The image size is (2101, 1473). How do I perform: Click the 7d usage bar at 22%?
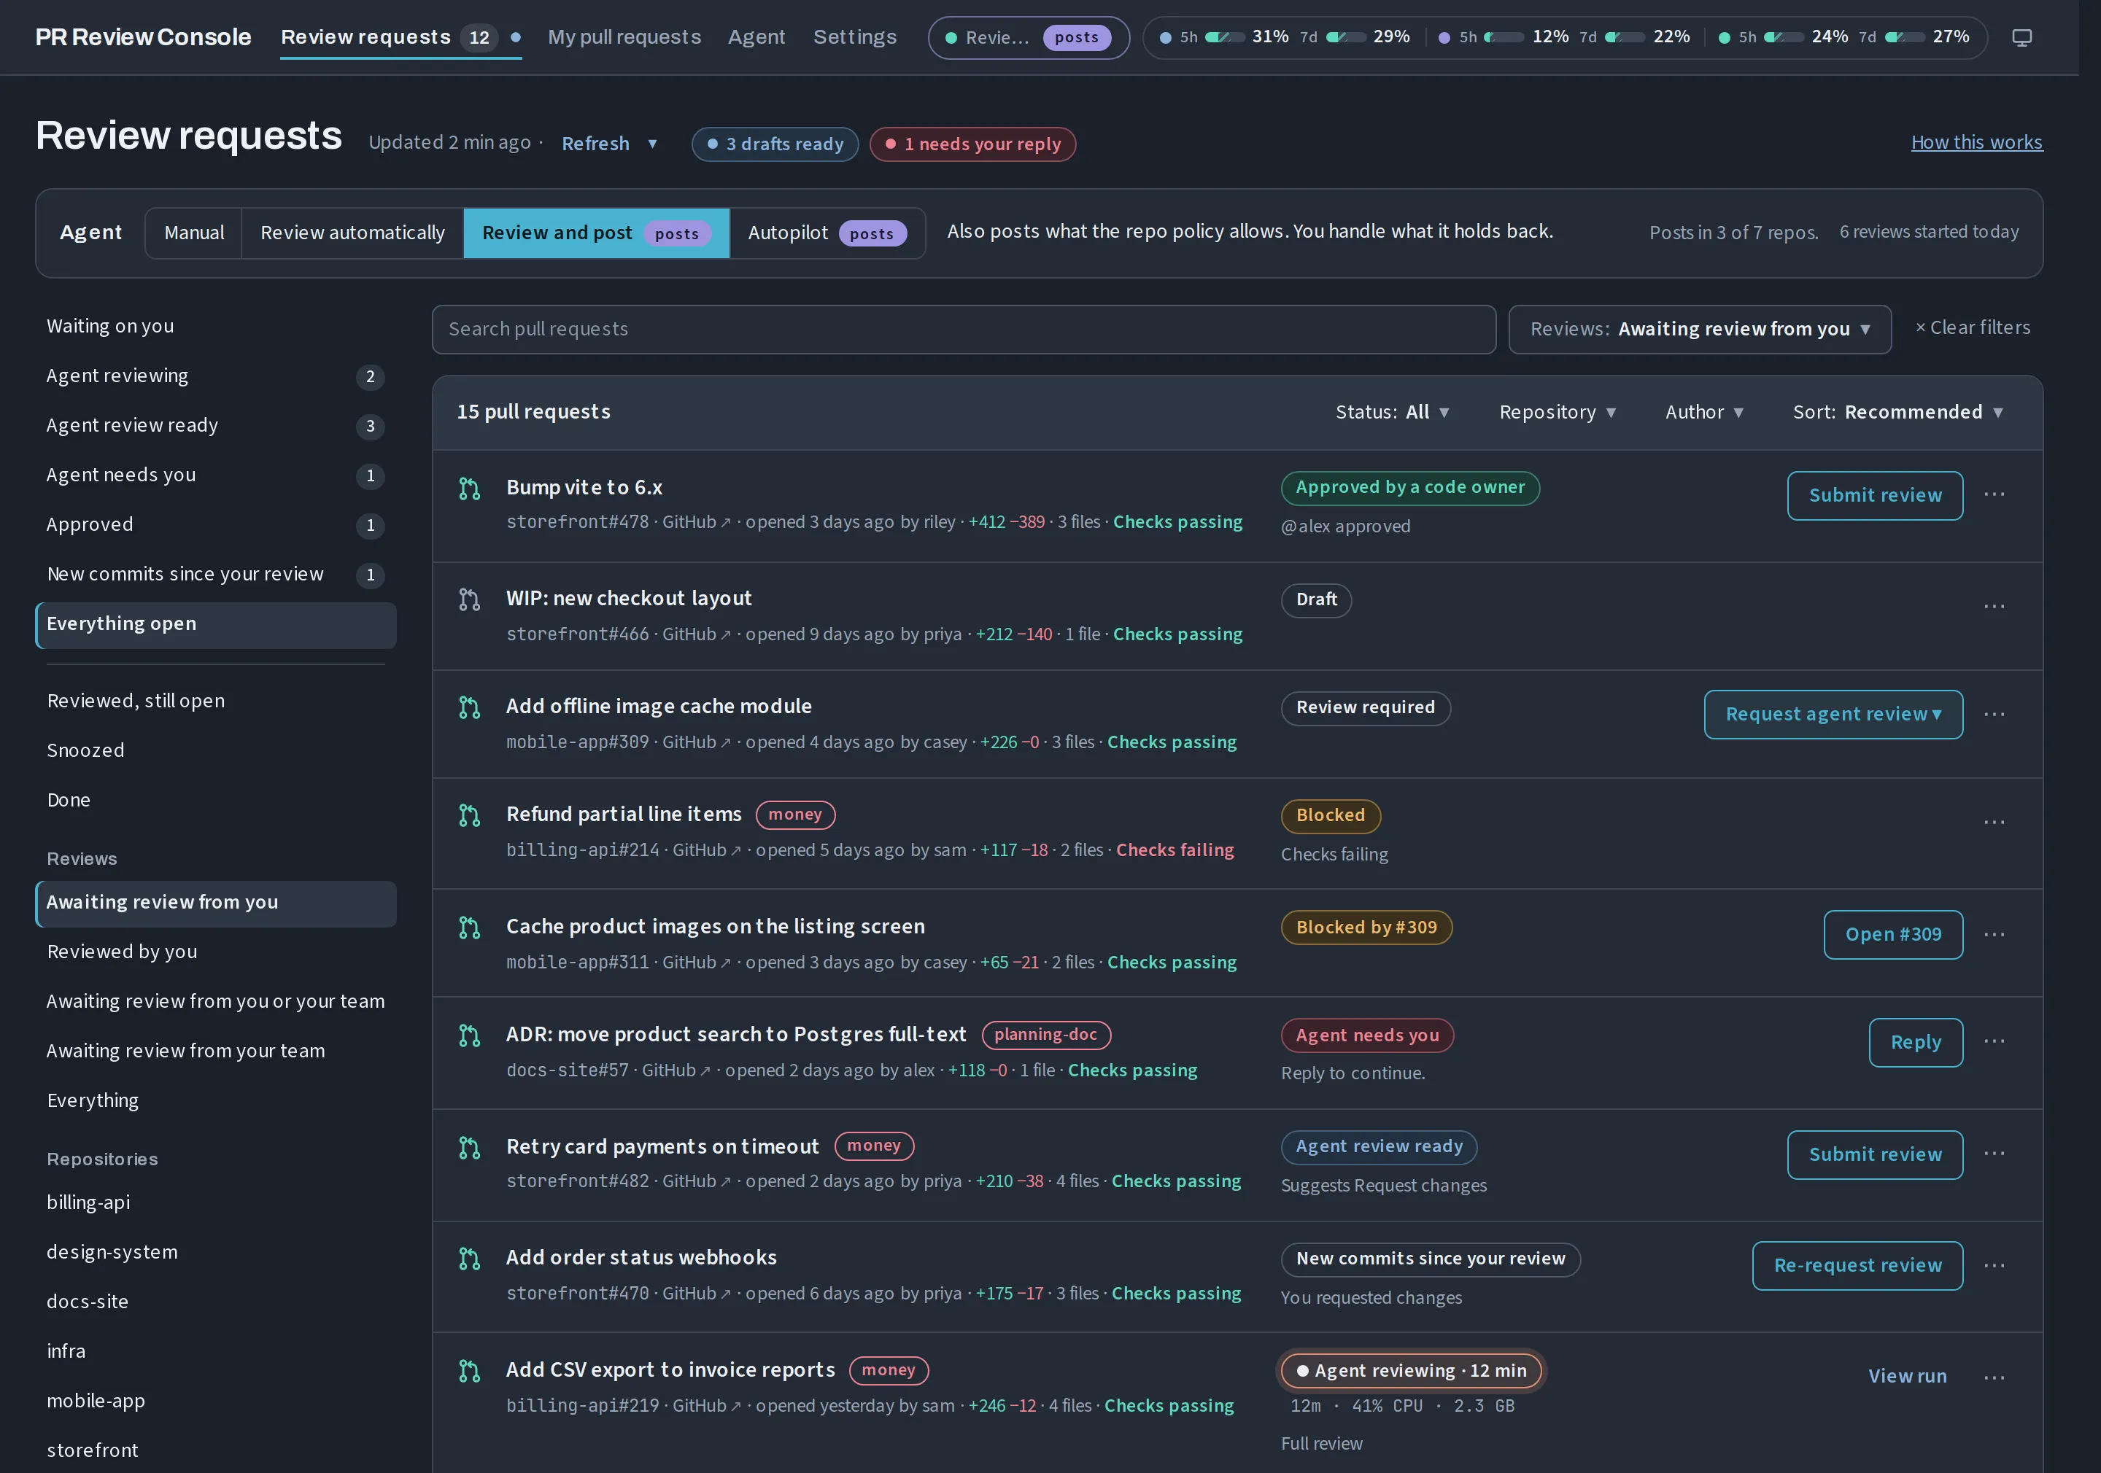1625,37
